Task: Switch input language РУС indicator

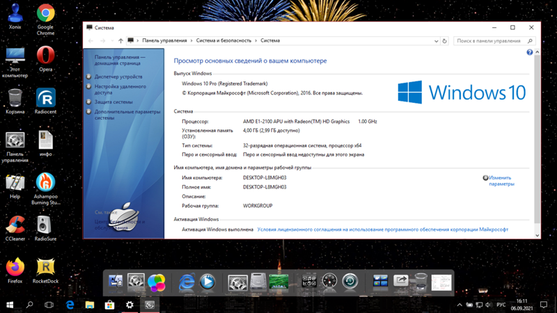Action: [x=501, y=305]
